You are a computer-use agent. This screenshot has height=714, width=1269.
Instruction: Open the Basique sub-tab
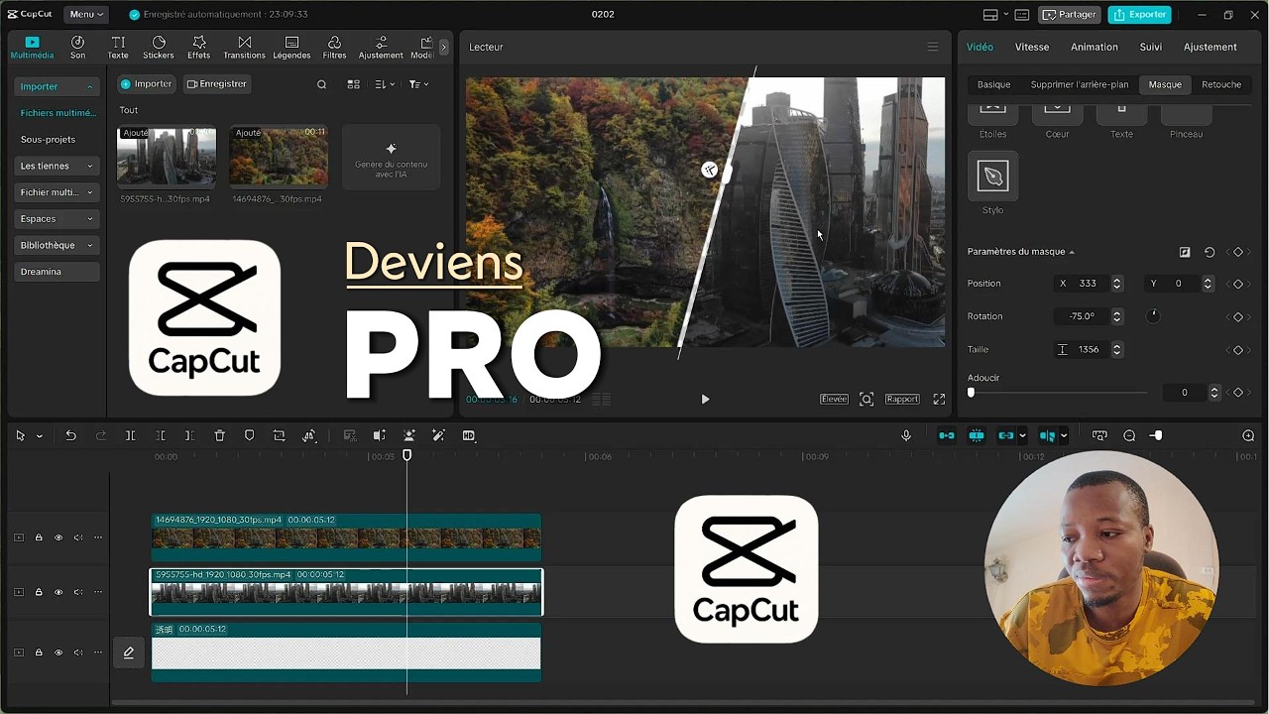tap(993, 84)
